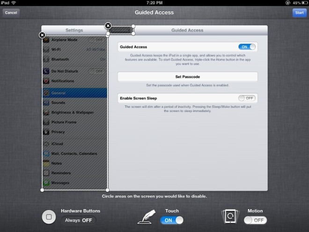Turn off the Guided Access switch
This screenshot has width=309, height=232.
(x=247, y=47)
